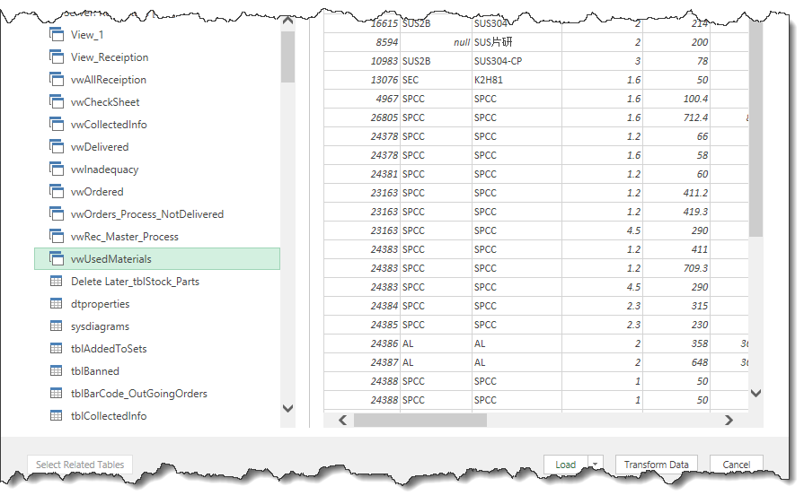Click preview horizontal scroll left arrow
Screen dimensions: 804x504
tap(342, 420)
